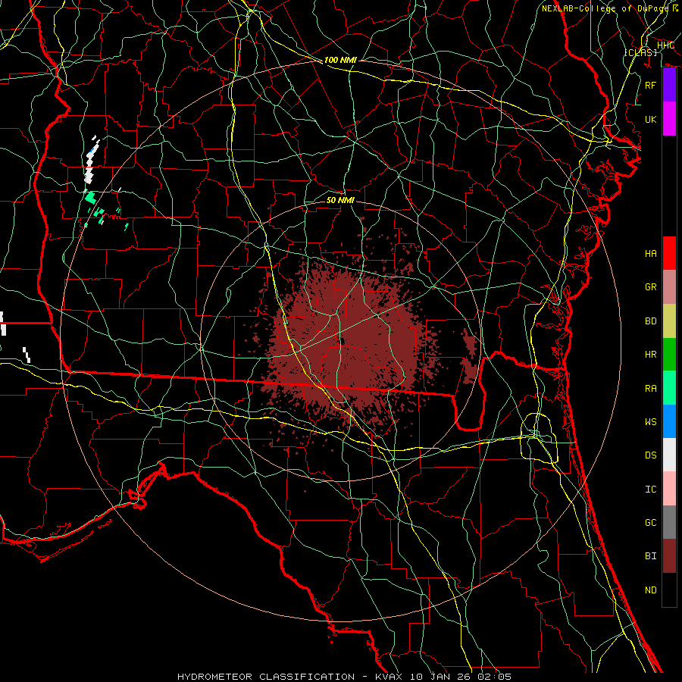
Task: Click the UK magenta legend swatch
Action: tap(669, 119)
